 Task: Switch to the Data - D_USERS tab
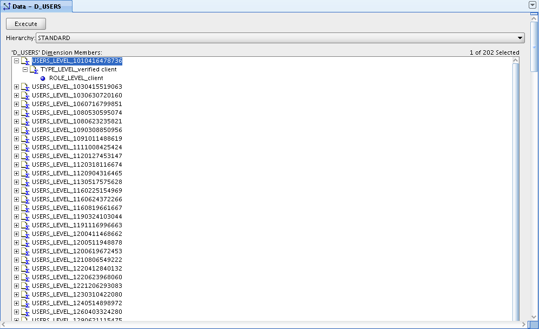click(x=36, y=6)
